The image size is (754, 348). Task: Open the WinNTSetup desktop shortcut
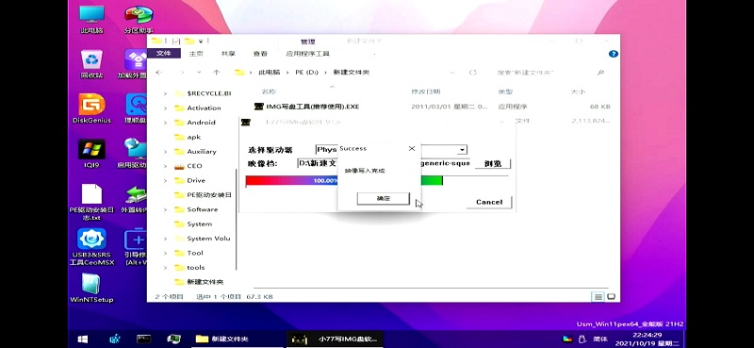pyautogui.click(x=91, y=288)
